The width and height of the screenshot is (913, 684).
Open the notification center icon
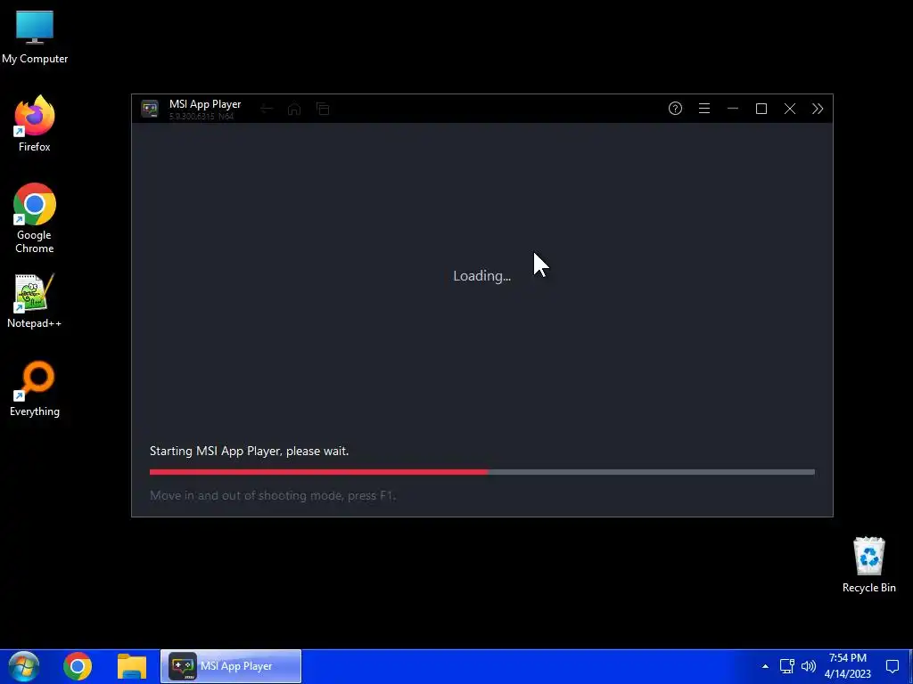click(892, 666)
